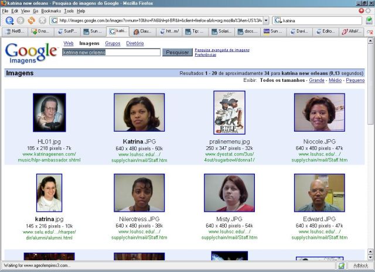The width and height of the screenshot is (375, 272).
Task: Click the green icon right of the search box
Action: click(x=369, y=20)
